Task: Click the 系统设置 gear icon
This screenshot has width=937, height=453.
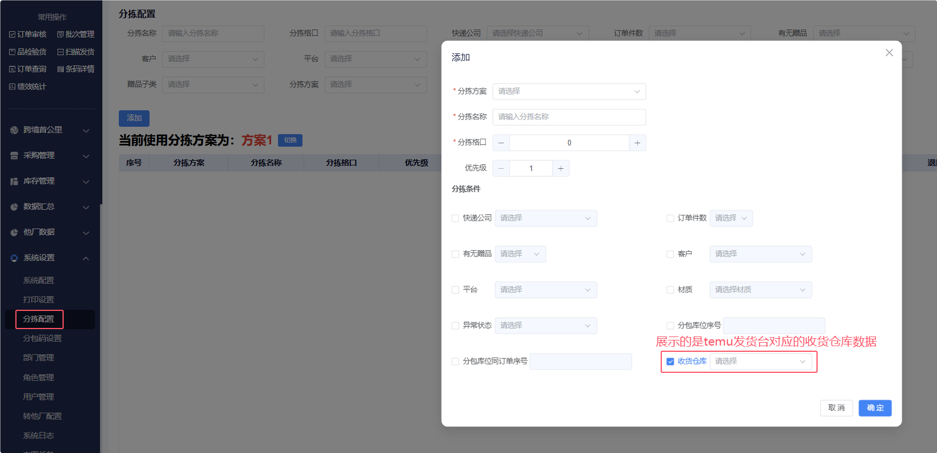Action: (14, 258)
